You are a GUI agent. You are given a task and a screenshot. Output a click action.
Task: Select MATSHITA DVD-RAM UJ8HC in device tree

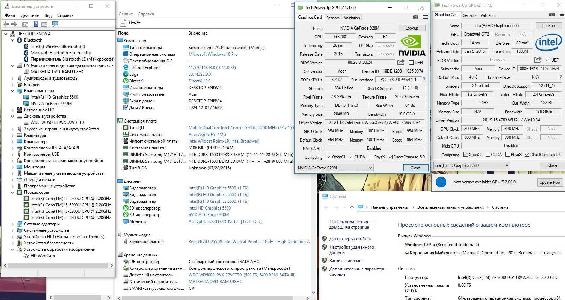[x=57, y=72]
